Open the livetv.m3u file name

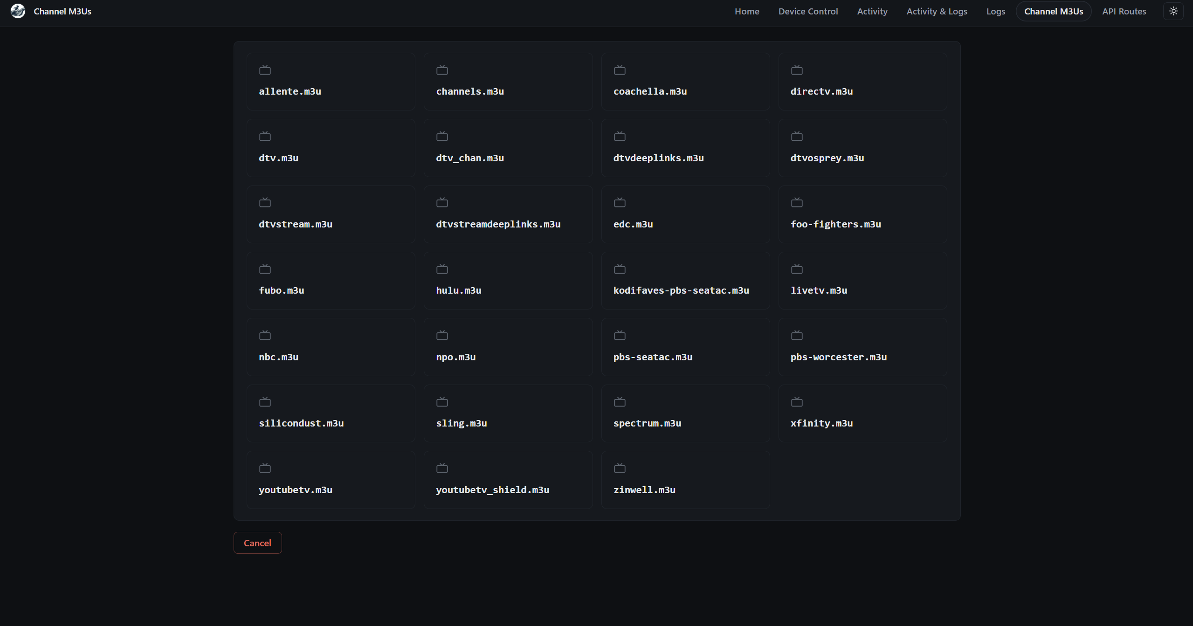click(819, 290)
